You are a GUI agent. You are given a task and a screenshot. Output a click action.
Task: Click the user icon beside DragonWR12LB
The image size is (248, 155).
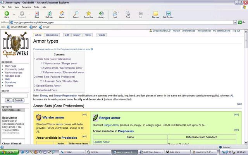click(151, 31)
